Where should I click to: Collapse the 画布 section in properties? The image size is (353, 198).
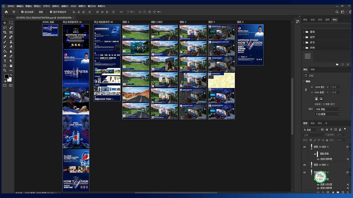304,81
